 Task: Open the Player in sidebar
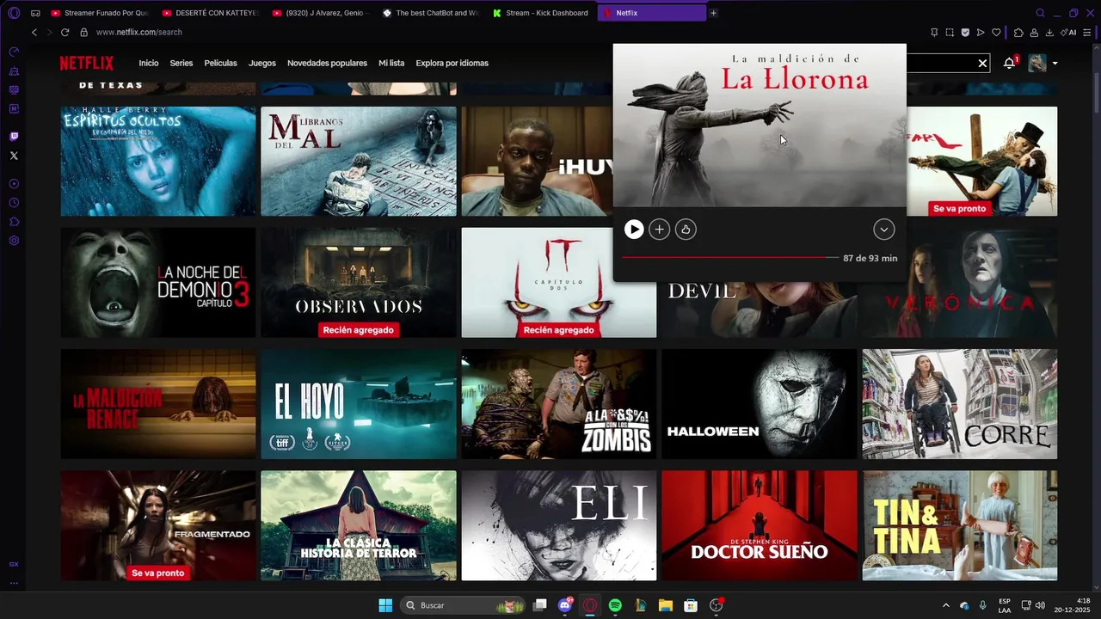click(x=14, y=184)
